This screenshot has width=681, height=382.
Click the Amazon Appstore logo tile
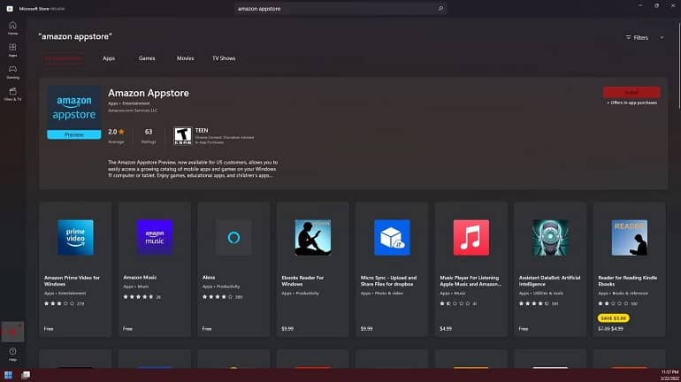pos(73,112)
